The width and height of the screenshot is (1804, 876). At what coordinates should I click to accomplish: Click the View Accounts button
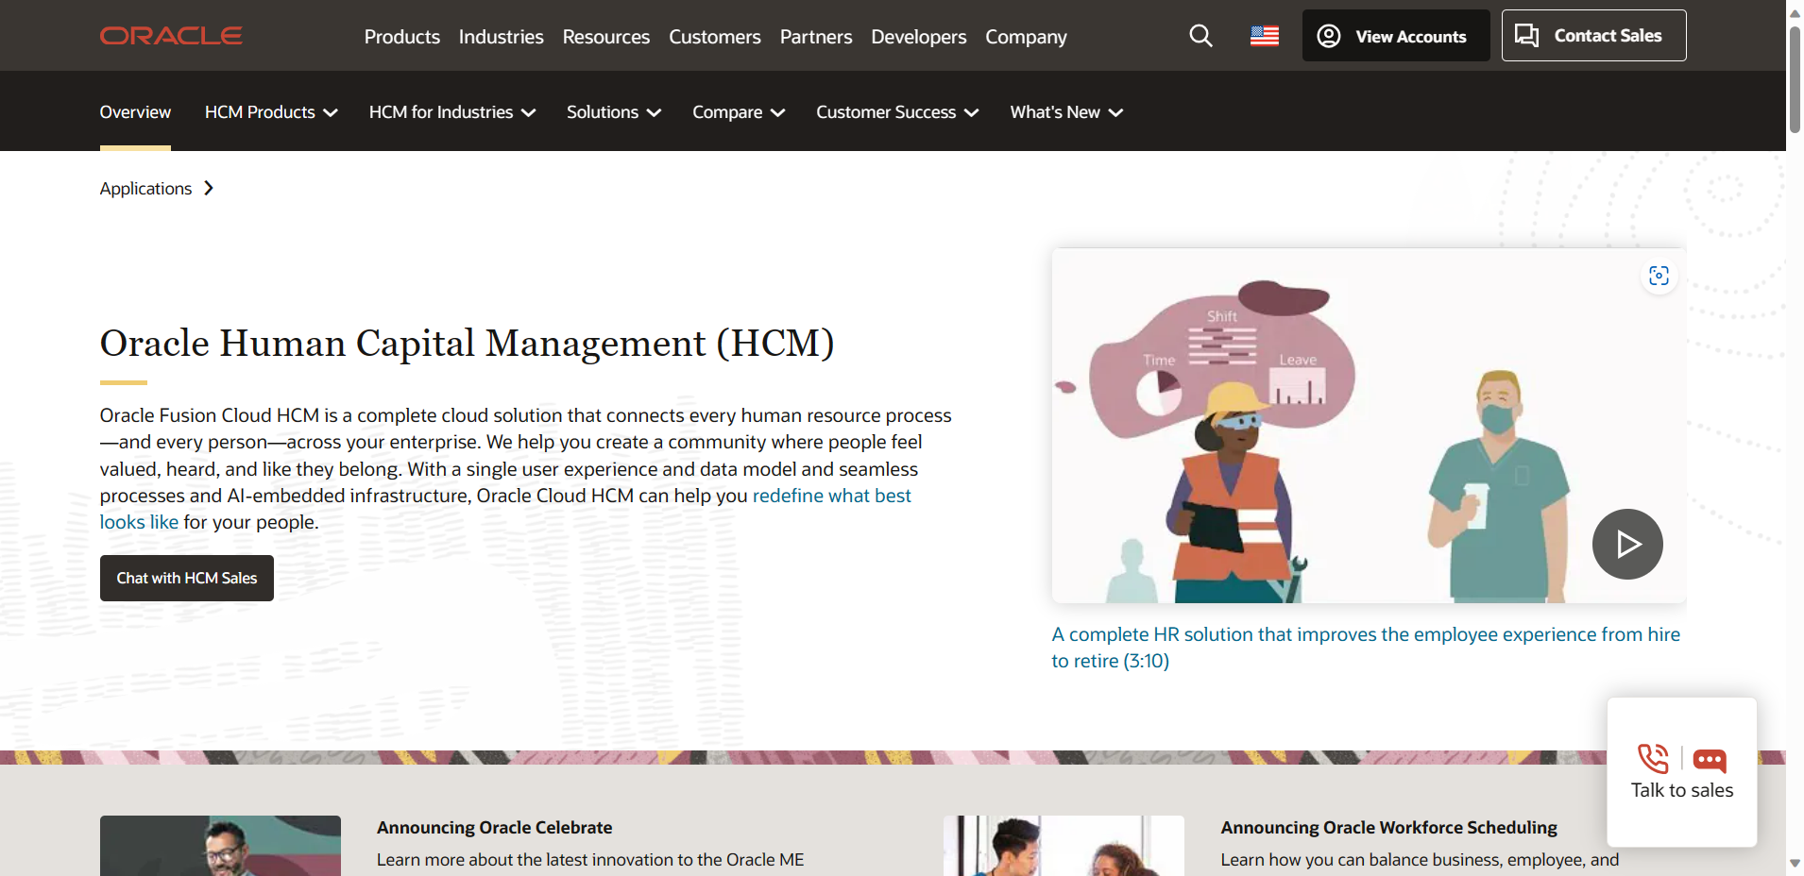pyautogui.click(x=1396, y=36)
